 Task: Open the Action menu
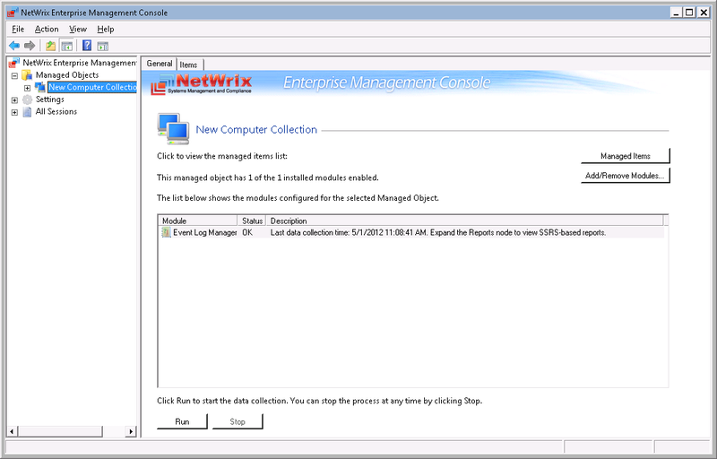tap(47, 29)
